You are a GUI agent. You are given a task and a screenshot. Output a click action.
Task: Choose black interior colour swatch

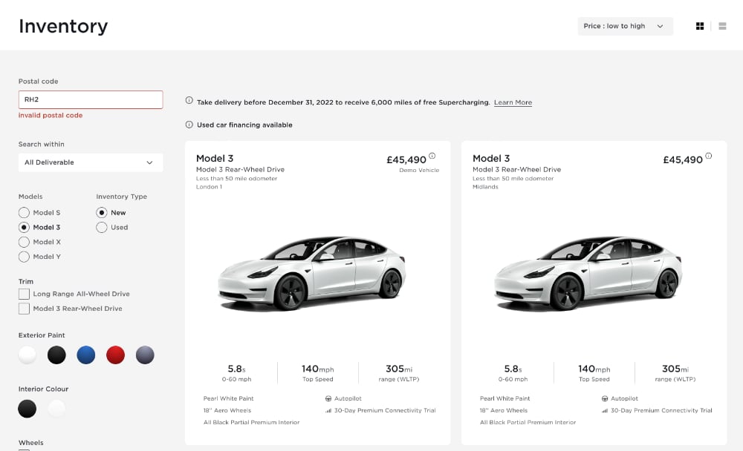coord(27,409)
